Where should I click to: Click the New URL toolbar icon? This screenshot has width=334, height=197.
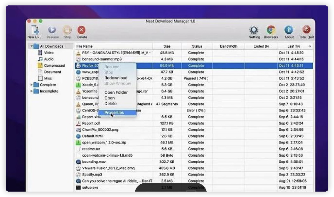tap(35, 30)
